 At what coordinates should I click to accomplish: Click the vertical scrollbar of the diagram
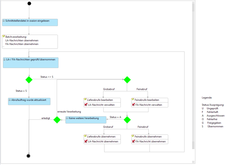[x=193, y=75]
